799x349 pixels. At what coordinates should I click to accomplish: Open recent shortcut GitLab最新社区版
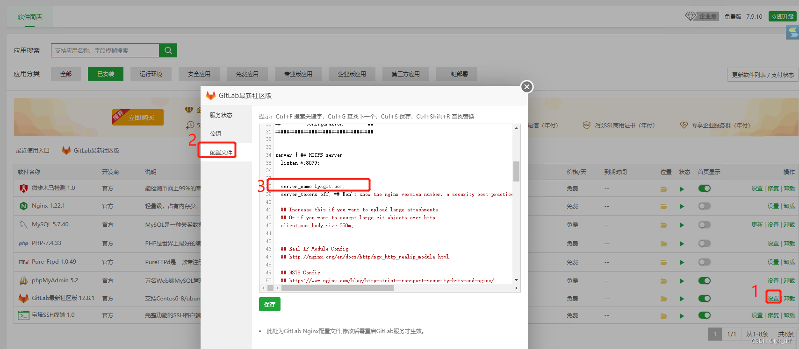tap(91, 150)
